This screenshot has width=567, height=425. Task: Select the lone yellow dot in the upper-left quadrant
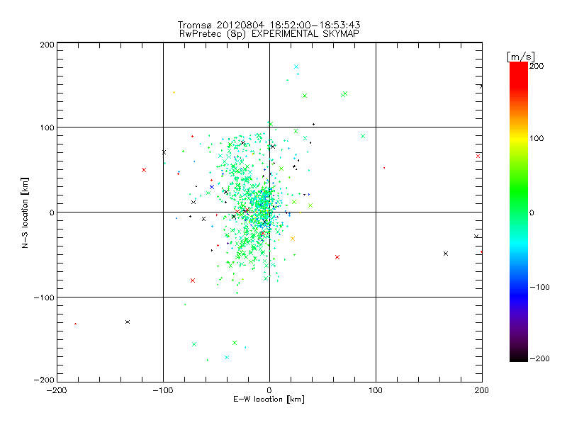[x=174, y=93]
